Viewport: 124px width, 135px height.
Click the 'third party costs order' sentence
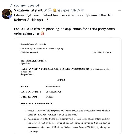pyautogui.click(x=64, y=31)
